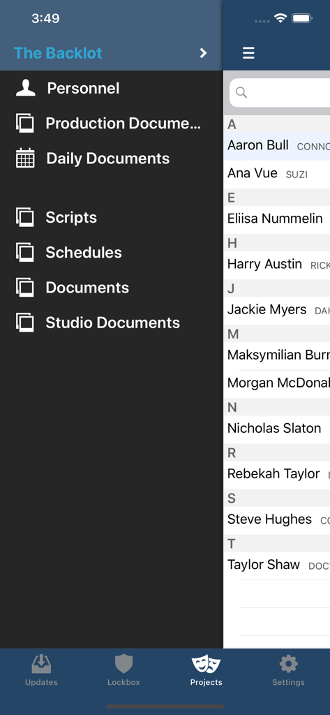Tap the Wi-Fi status icon
Viewport: 330px width, 715px height.
pyautogui.click(x=280, y=18)
